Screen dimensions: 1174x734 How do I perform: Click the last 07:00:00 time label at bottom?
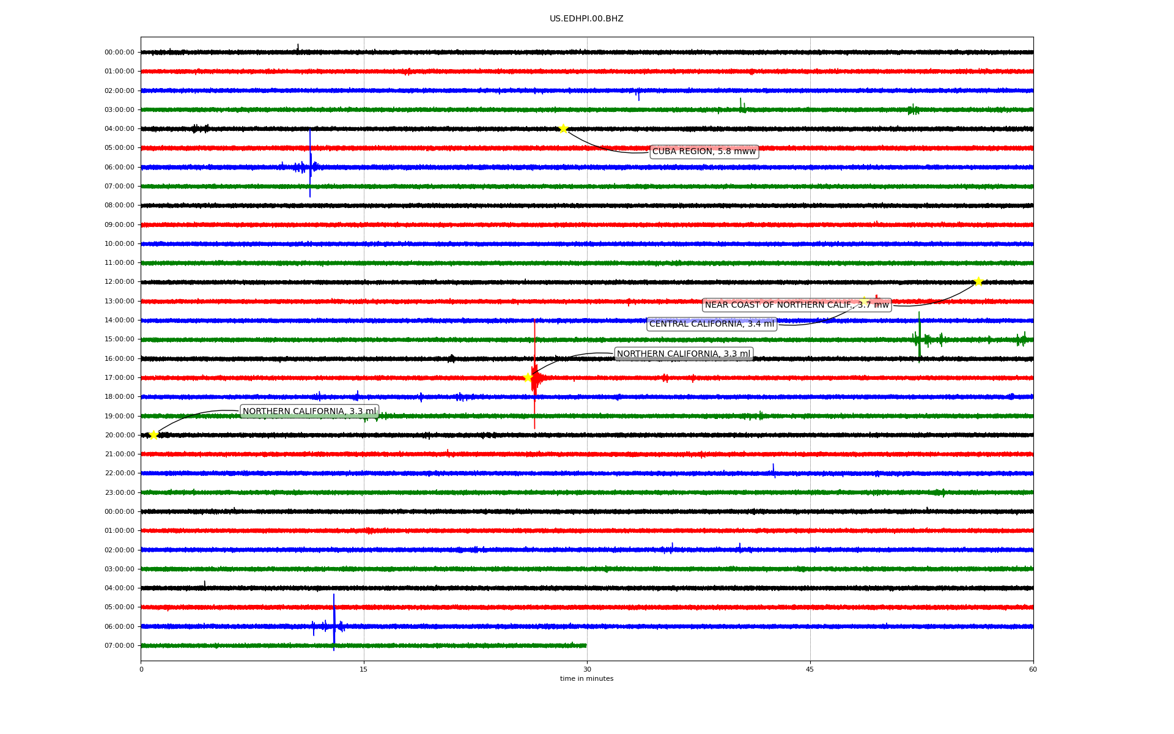pos(119,646)
